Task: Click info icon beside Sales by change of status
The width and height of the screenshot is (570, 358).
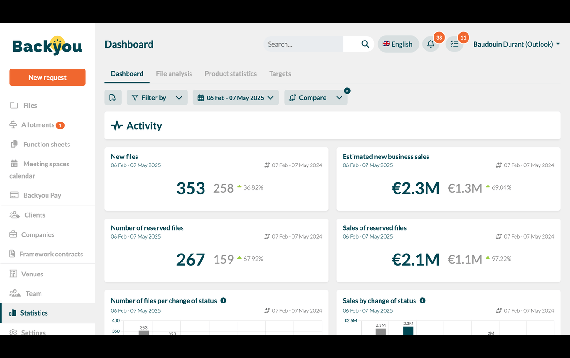Action: 422,301
